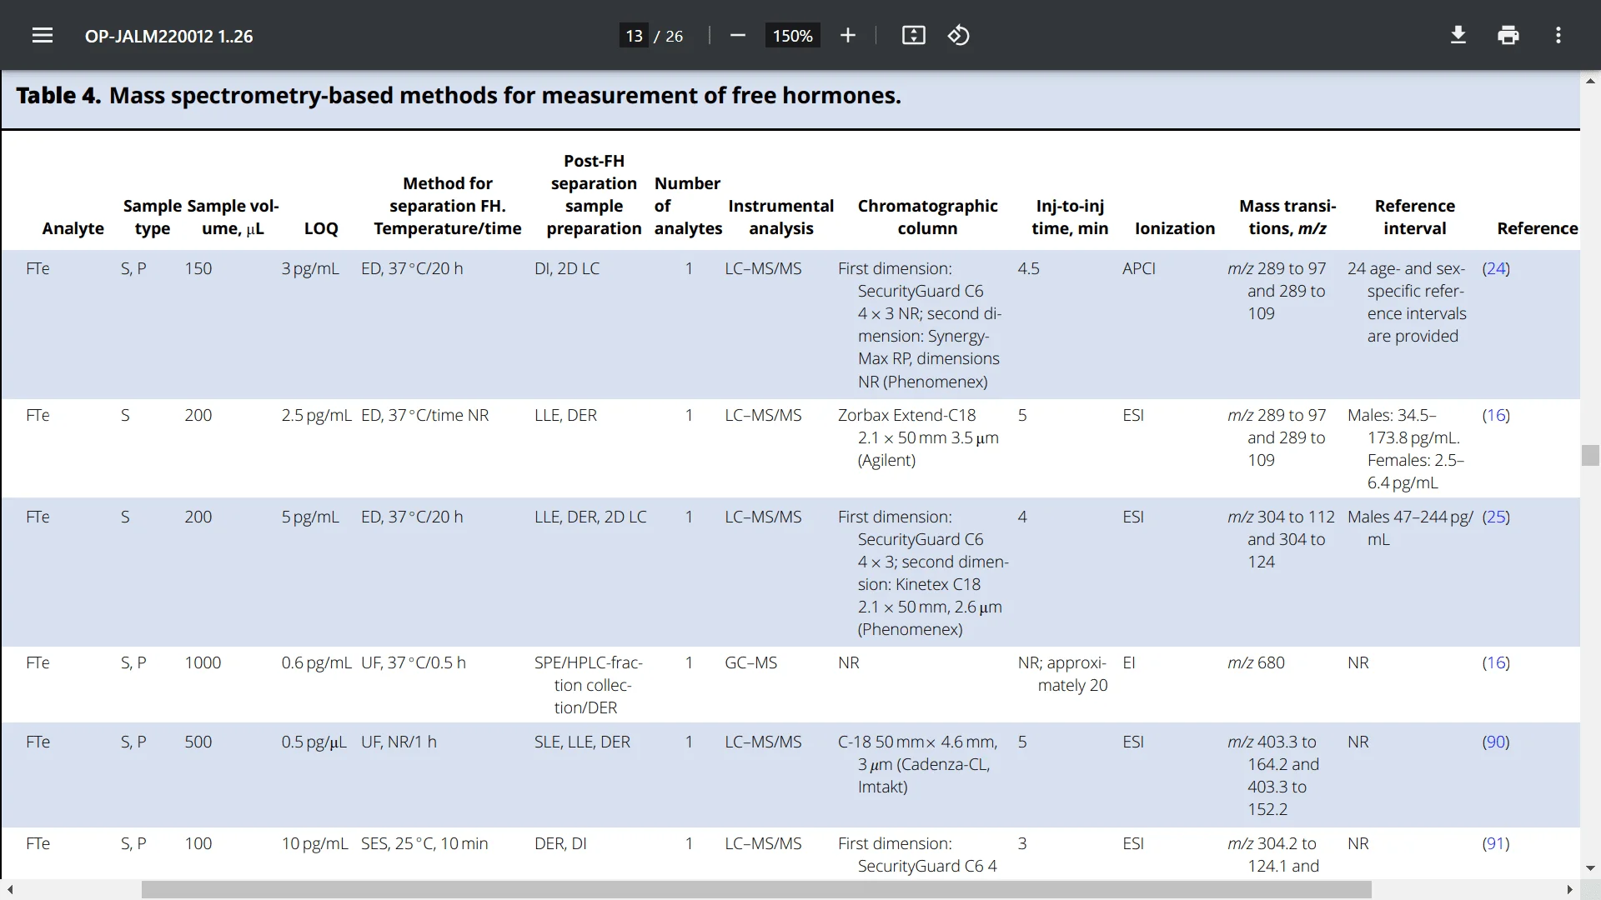This screenshot has width=1601, height=900.
Task: Click the sample volume '1000' cell
Action: pos(203,662)
